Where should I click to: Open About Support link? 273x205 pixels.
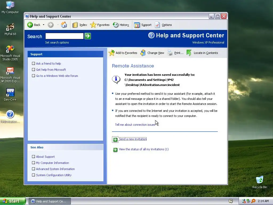45,156
